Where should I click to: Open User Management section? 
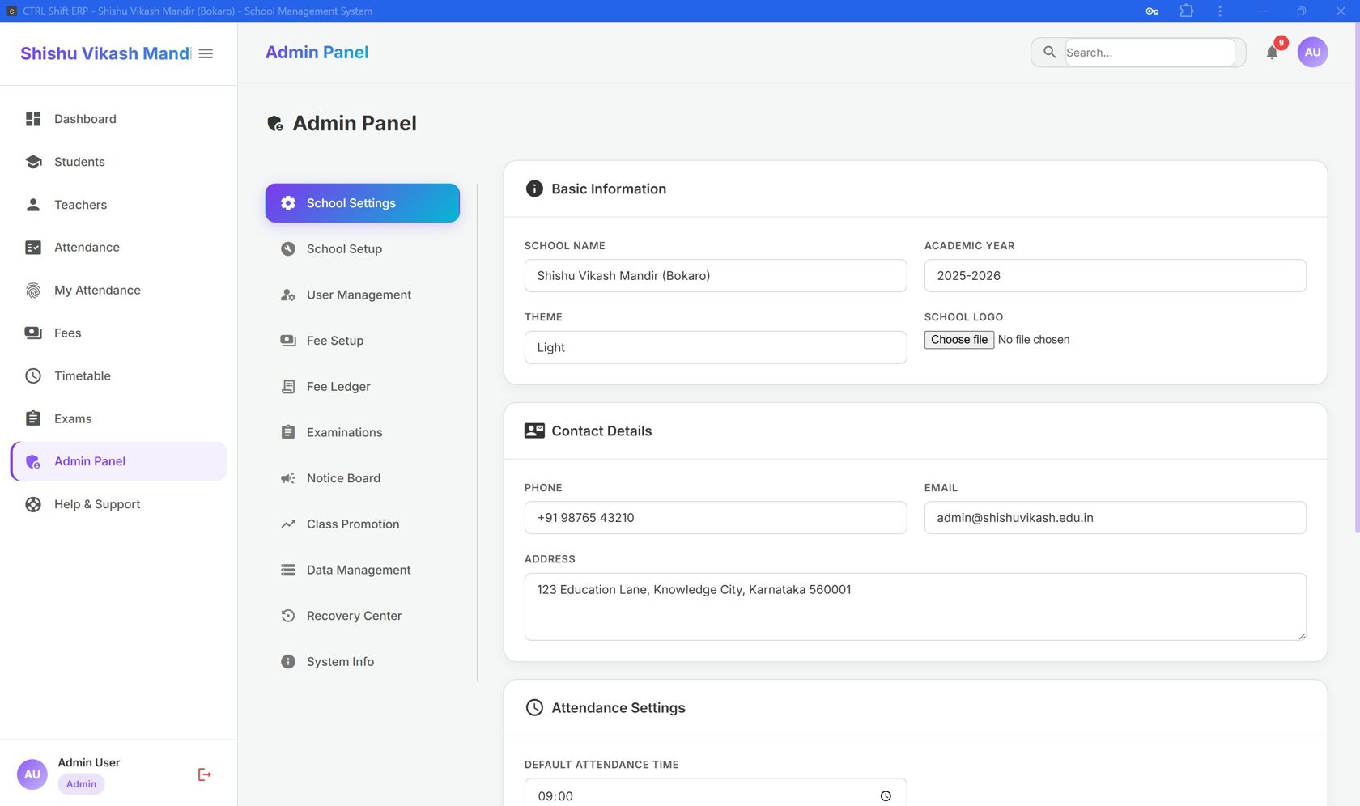[x=363, y=295]
